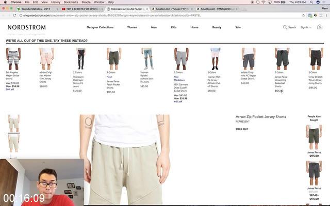Viewport: 330px width, 206px height.
Task: Open the Nordstrom shopping bag
Action: point(320,27)
